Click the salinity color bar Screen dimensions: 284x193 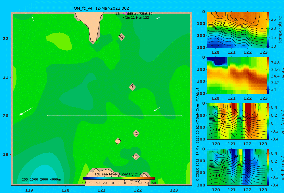(268, 75)
